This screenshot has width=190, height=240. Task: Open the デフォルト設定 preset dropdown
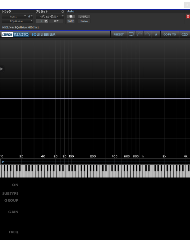tap(50, 17)
